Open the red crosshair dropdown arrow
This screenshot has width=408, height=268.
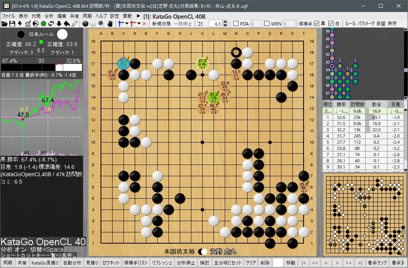(139, 24)
